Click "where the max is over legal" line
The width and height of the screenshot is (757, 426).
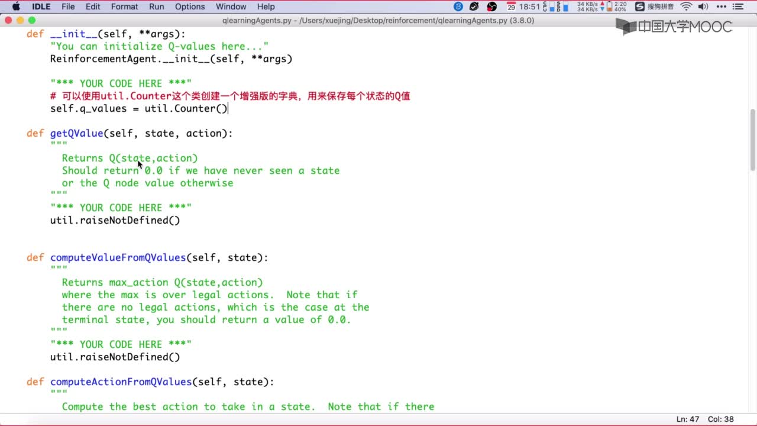pyautogui.click(x=209, y=295)
